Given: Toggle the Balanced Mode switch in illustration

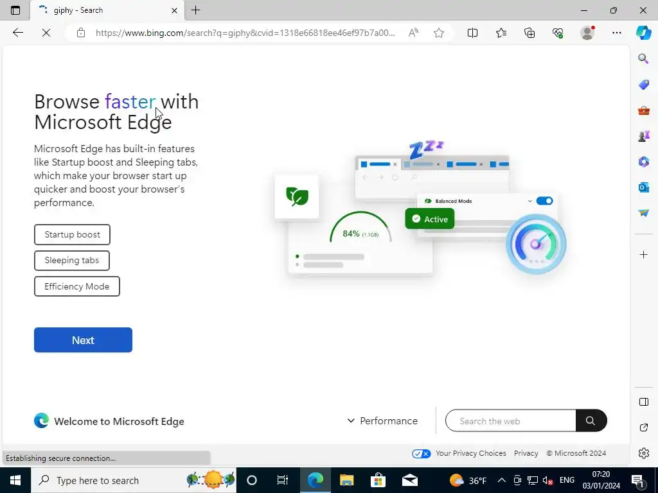Looking at the screenshot, I should [x=544, y=201].
